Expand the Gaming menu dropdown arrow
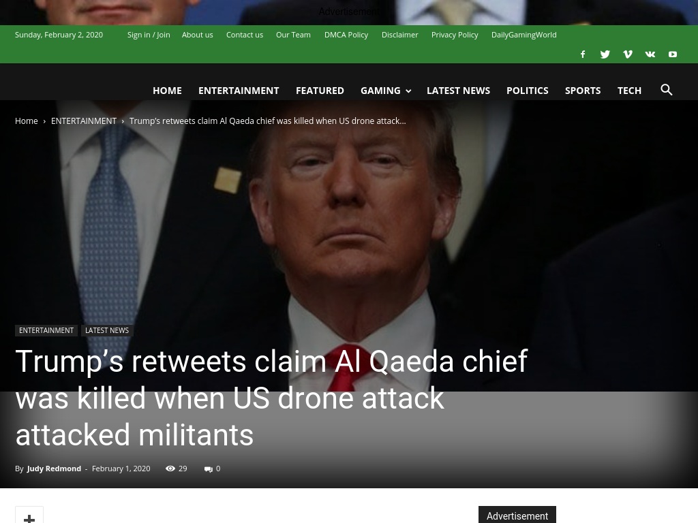This screenshot has height=523, width=698. [408, 91]
